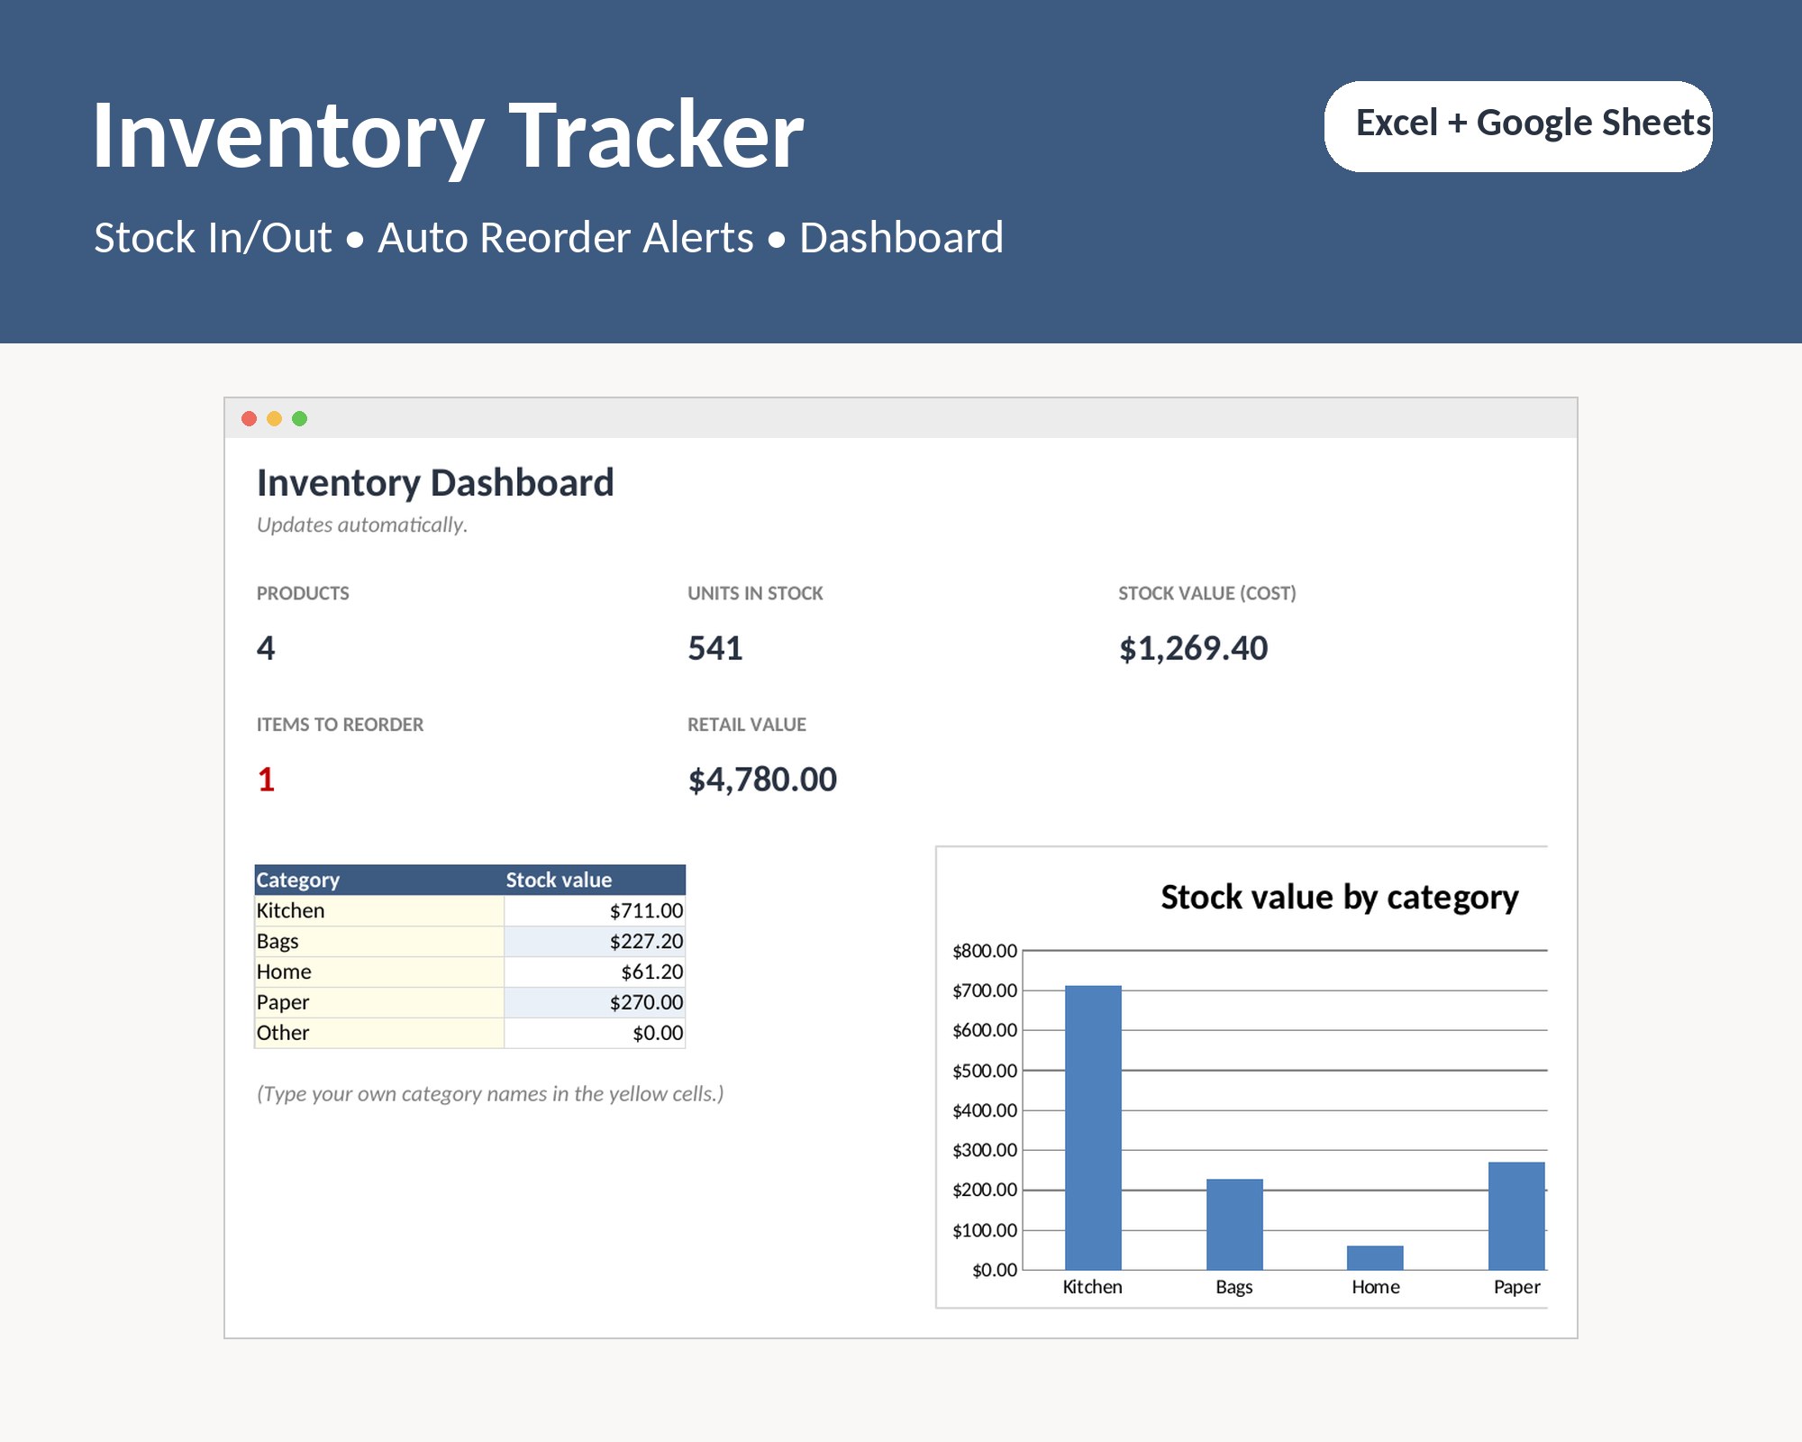The height and width of the screenshot is (1442, 1802).
Task: Click the $200.00 y-axis label
Action: coord(985,1190)
